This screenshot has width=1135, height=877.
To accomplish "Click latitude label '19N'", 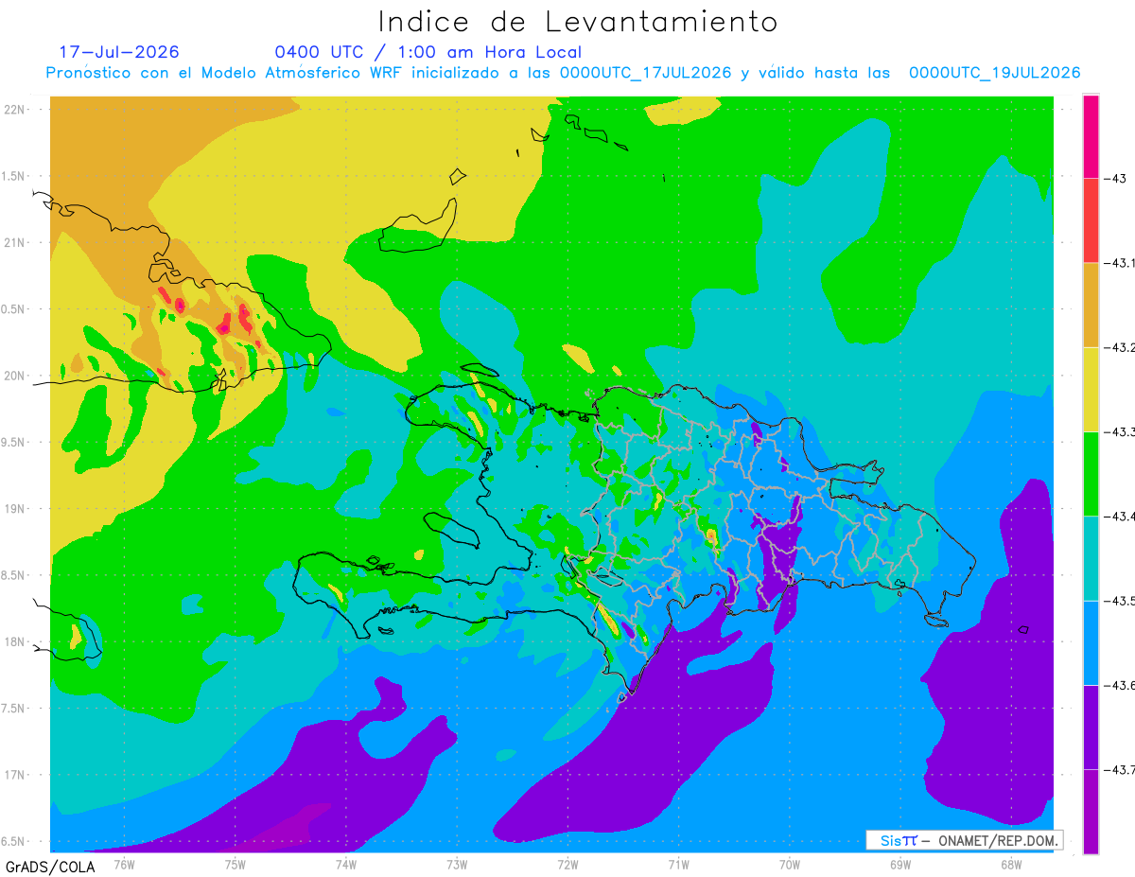I will [15, 509].
